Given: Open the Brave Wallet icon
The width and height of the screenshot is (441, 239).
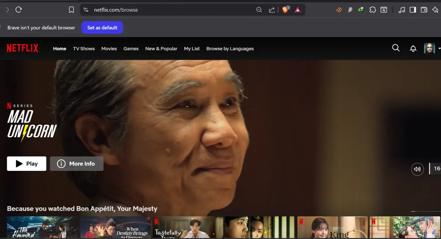Looking at the screenshot, I should coord(424,10).
